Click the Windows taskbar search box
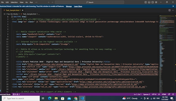 (x=21, y=98)
